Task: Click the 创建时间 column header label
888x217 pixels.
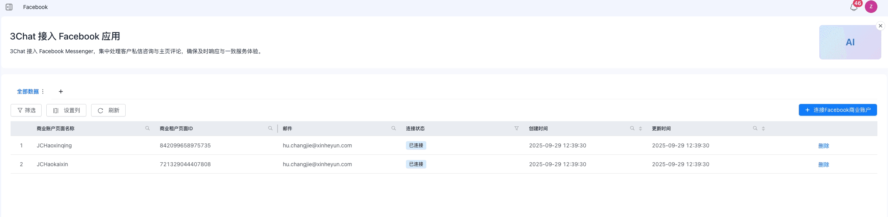Action: (x=538, y=129)
